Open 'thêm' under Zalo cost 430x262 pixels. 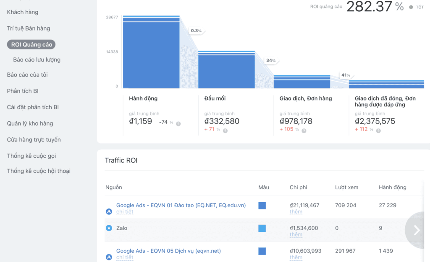pyautogui.click(x=296, y=235)
